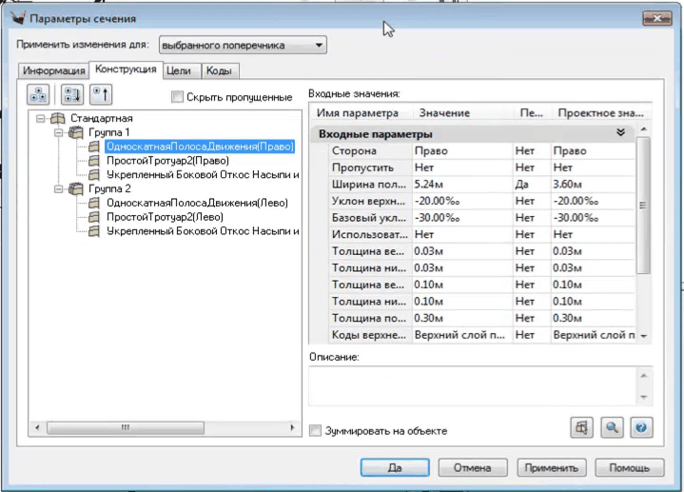Toggle the Зуммировать на объекте checkbox

click(x=316, y=431)
